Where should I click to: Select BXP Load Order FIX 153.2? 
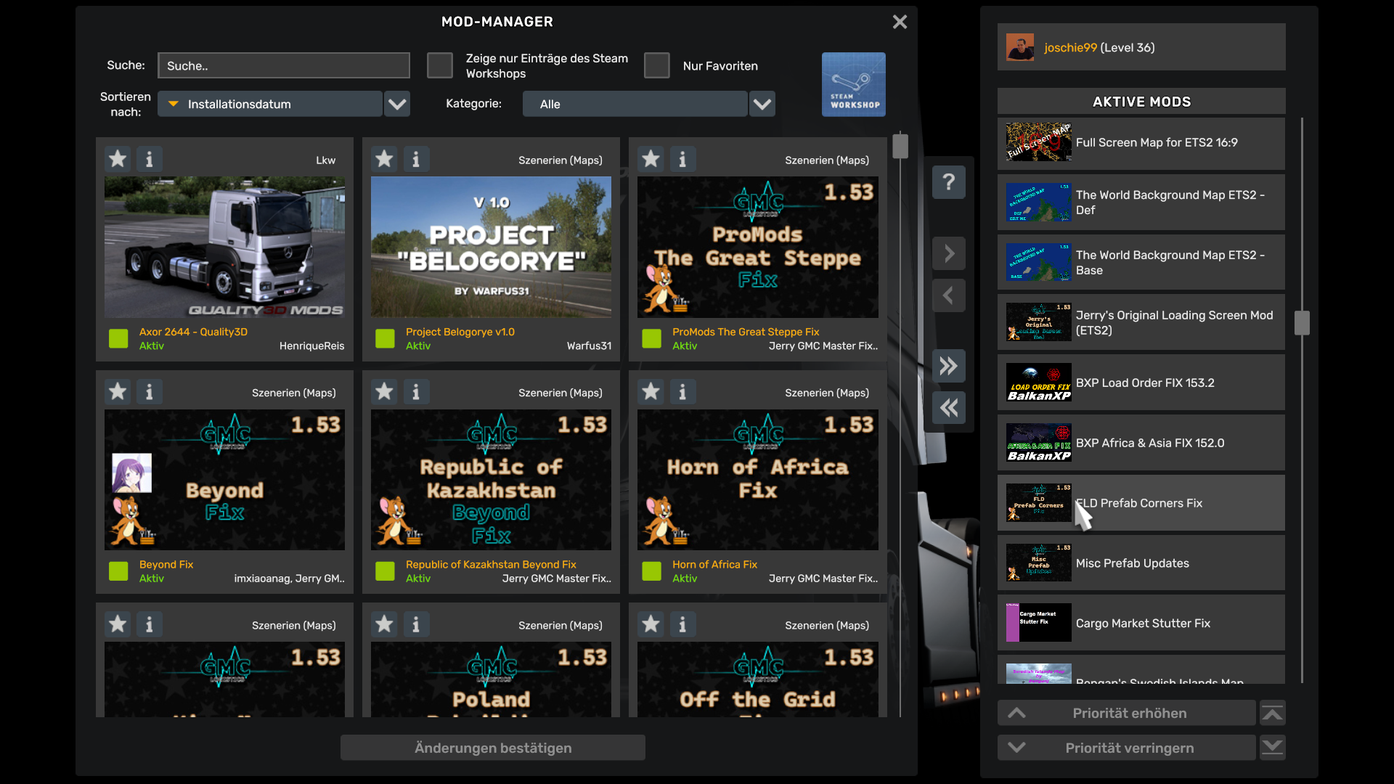coord(1141,383)
